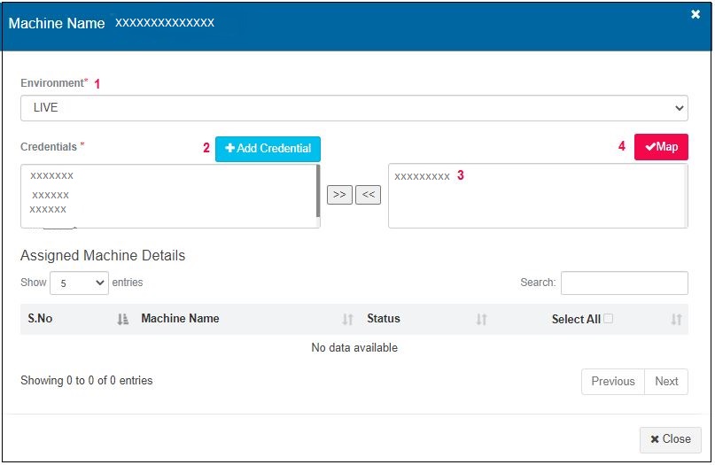Select the second credential in left list
This screenshot has width=715, height=465.
(x=51, y=195)
